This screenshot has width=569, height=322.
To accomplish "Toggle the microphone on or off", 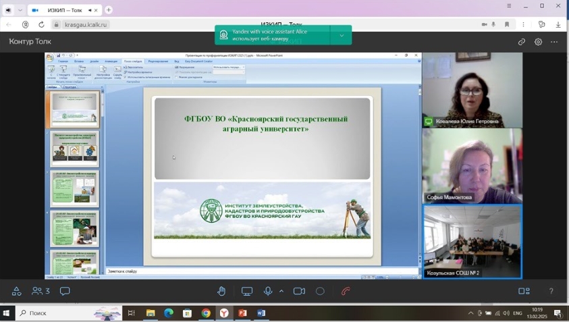I will click(268, 291).
